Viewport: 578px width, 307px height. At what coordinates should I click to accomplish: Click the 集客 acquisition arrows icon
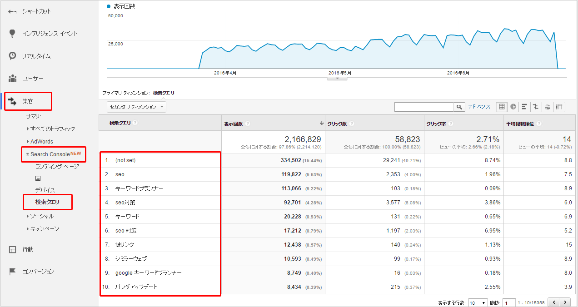tap(13, 100)
